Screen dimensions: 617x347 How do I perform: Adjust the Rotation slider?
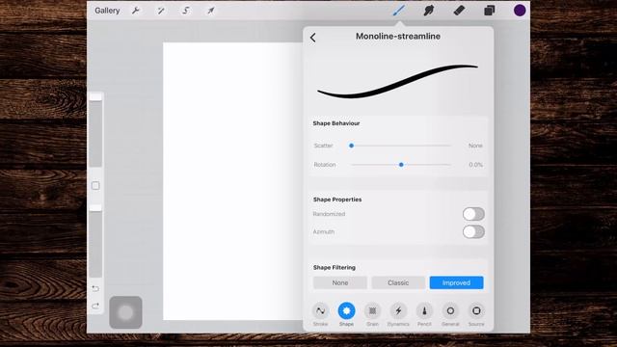tap(401, 165)
